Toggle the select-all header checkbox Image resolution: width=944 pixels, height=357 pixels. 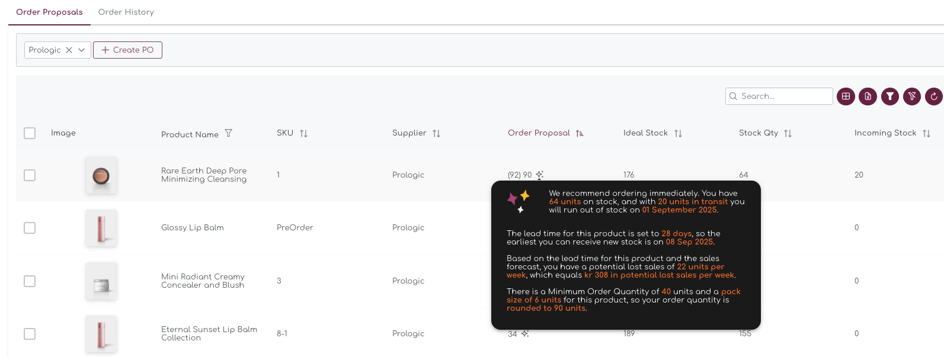[30, 133]
